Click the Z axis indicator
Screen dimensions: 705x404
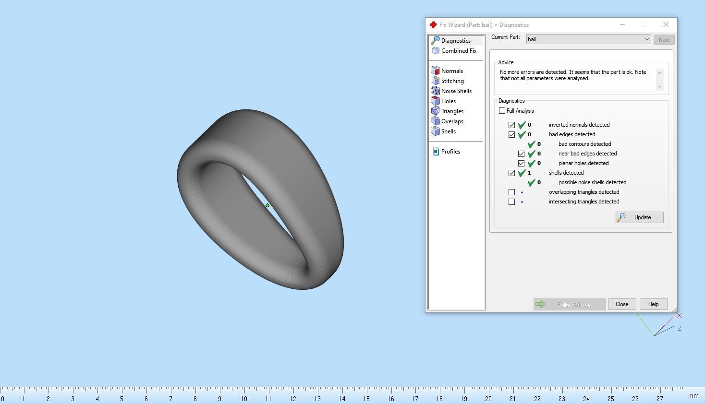click(x=680, y=328)
